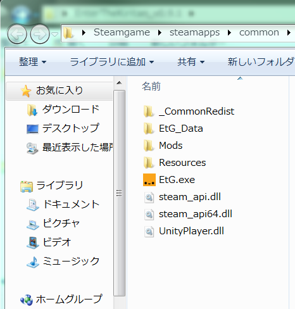Open the ライブラリに追加 menu

point(112,62)
